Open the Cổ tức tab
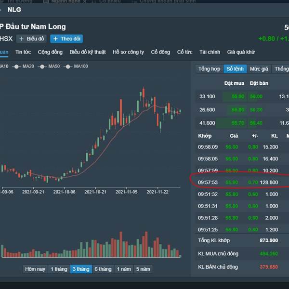Viewport: 289px width, 289px height. coord(184,52)
